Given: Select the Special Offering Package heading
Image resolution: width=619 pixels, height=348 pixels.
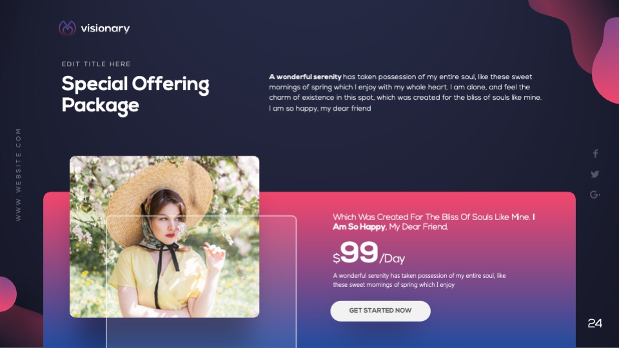Looking at the screenshot, I should pos(135,95).
